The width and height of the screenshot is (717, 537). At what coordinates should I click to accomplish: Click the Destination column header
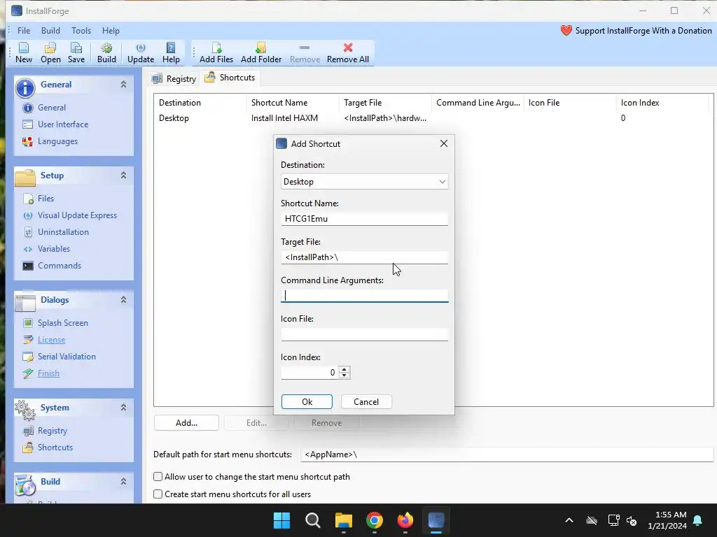pos(200,103)
